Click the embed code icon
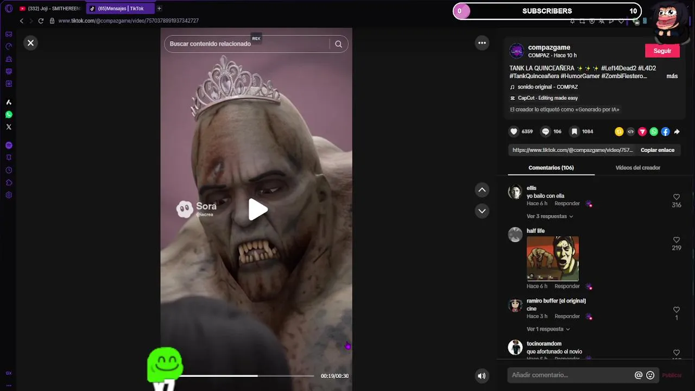The image size is (695, 391). click(630, 131)
